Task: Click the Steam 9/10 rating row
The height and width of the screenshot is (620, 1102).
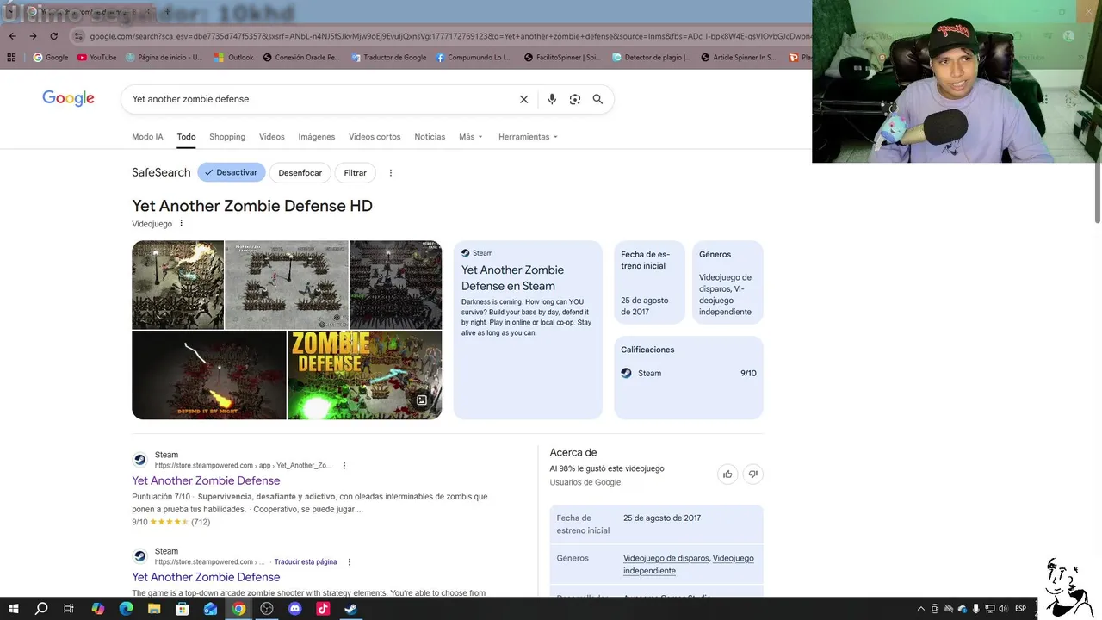Action: tap(689, 373)
